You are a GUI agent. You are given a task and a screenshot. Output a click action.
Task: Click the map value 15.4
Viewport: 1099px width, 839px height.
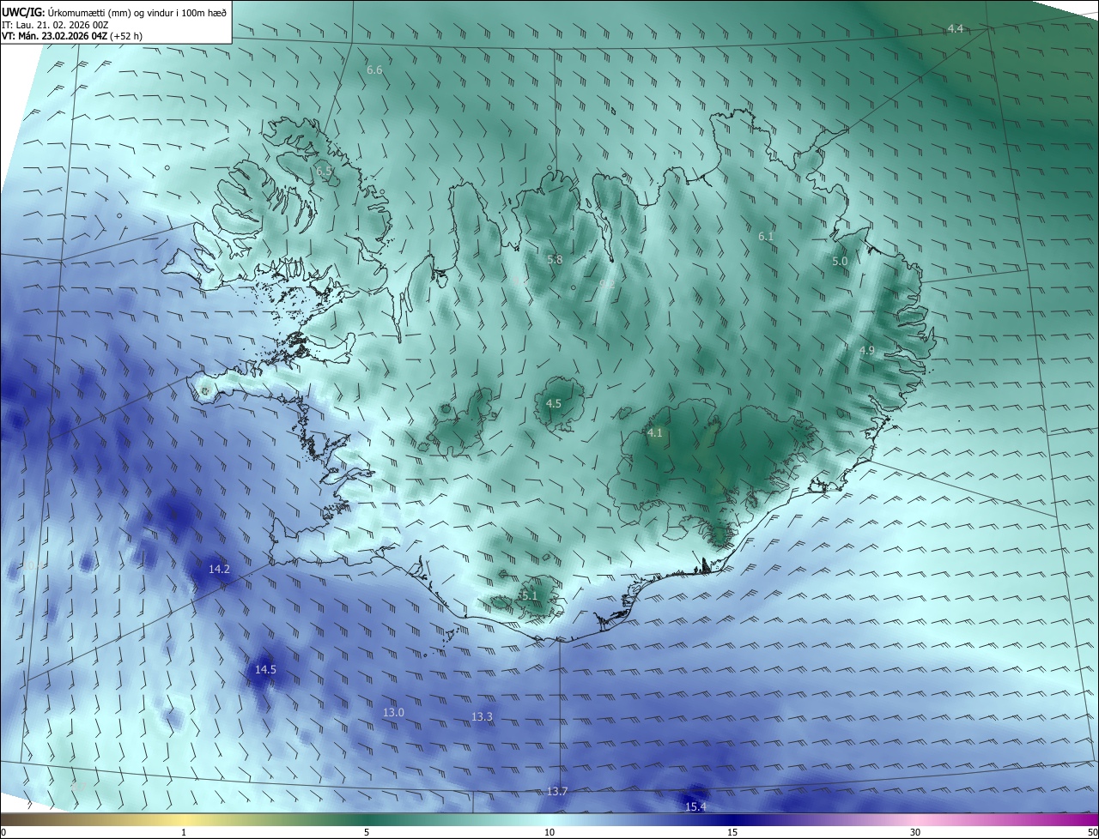[695, 807]
